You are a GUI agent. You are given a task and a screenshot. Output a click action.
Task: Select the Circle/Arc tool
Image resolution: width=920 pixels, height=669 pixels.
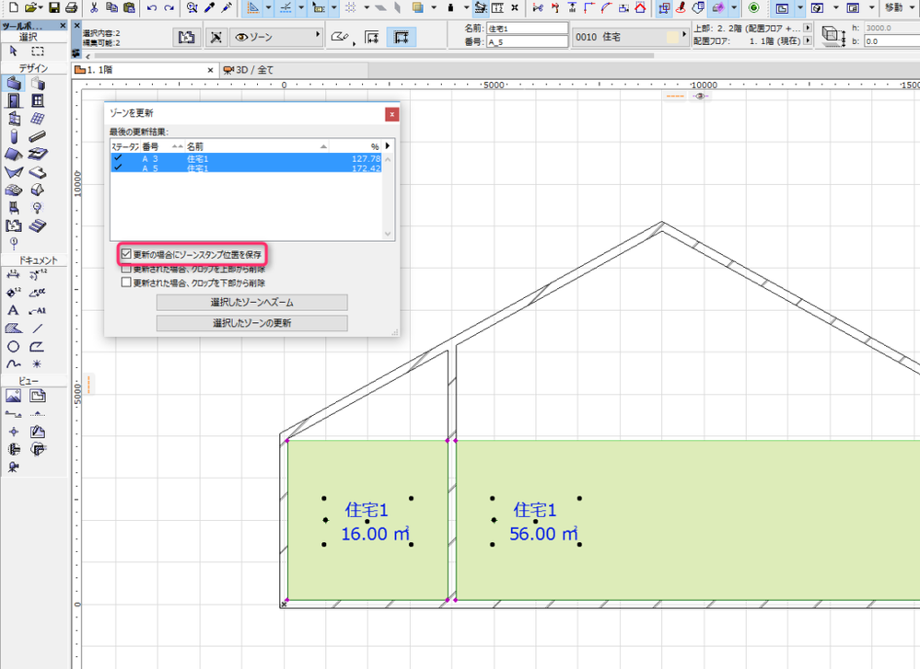[x=14, y=347]
